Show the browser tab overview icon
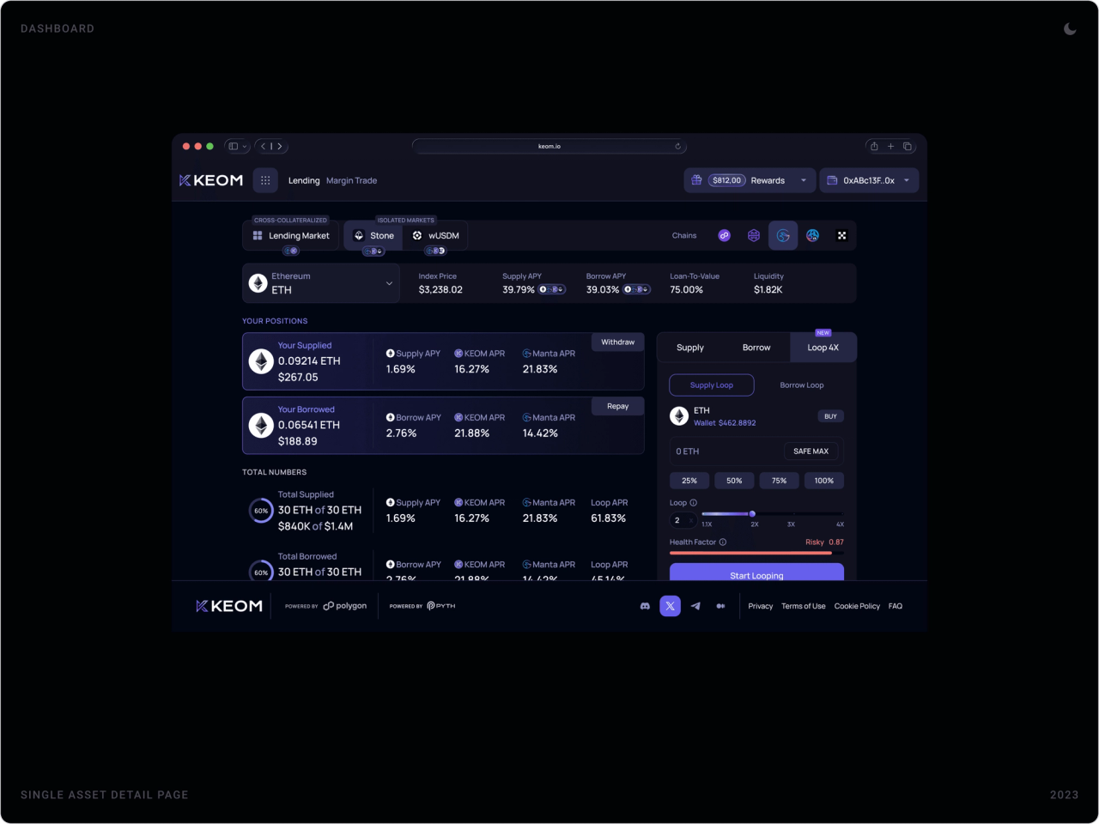1099x824 pixels. click(907, 146)
